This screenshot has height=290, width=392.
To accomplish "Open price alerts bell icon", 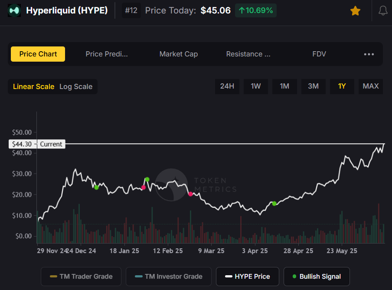I will coord(383,11).
